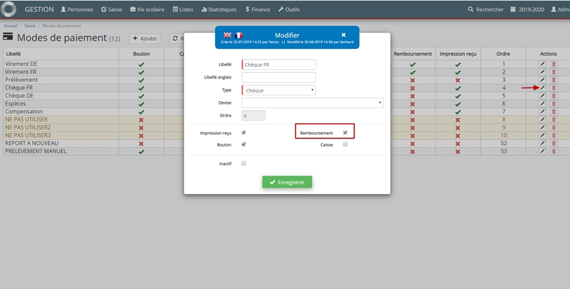570x289 pixels.
Task: Go to the Accueil breadcrumb link
Action: (x=11, y=26)
